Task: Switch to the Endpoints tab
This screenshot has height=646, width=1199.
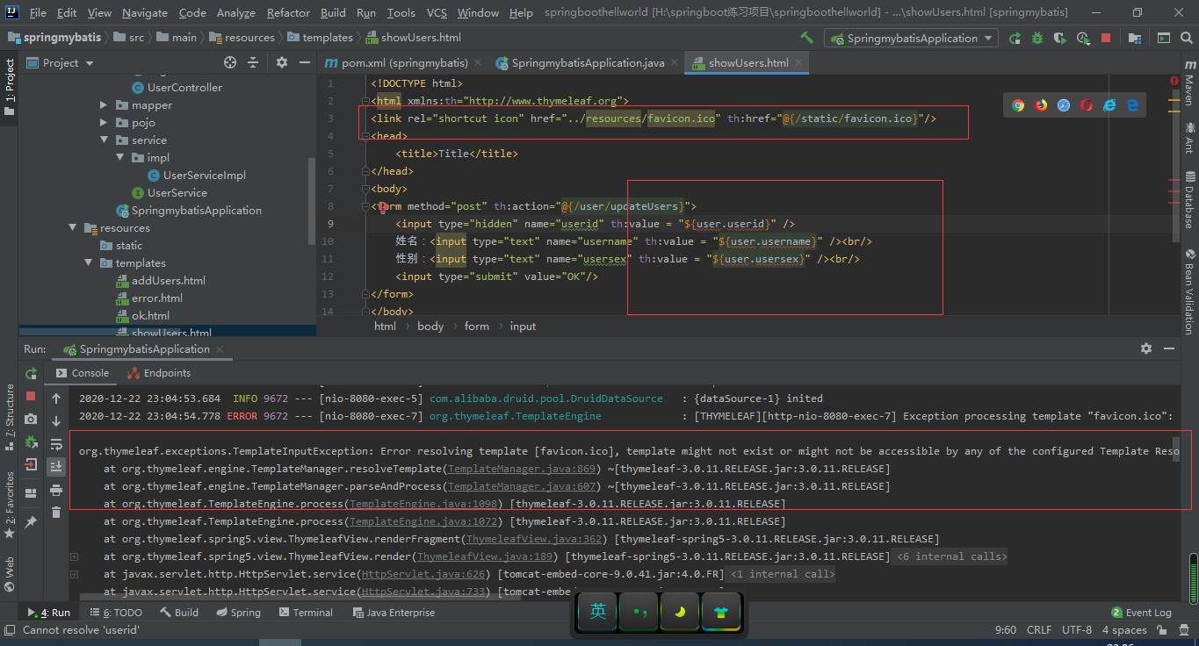Action: [x=159, y=373]
